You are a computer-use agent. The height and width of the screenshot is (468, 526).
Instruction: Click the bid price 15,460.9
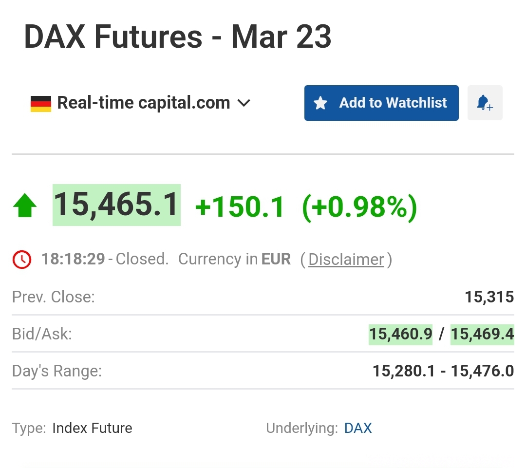coord(400,335)
